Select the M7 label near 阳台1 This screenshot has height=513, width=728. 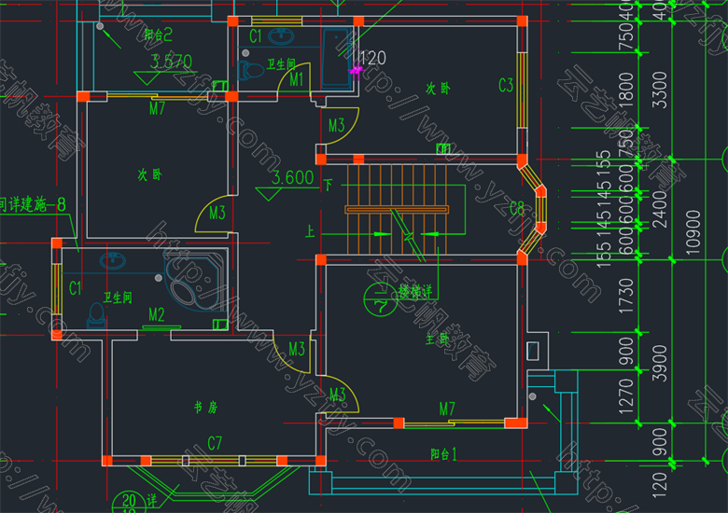(447, 409)
